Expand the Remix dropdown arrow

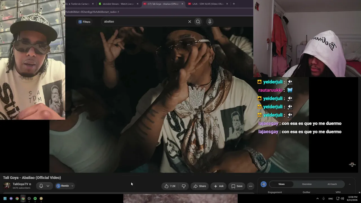[x=72, y=186]
